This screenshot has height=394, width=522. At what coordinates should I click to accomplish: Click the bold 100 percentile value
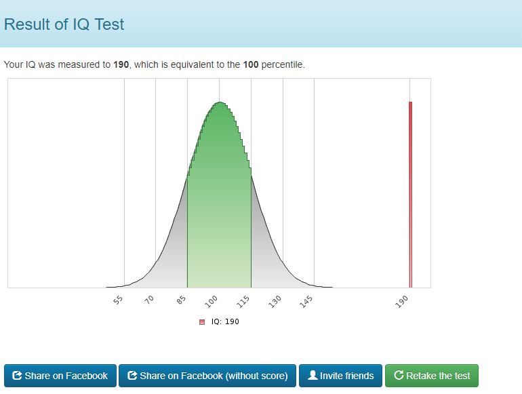point(251,64)
